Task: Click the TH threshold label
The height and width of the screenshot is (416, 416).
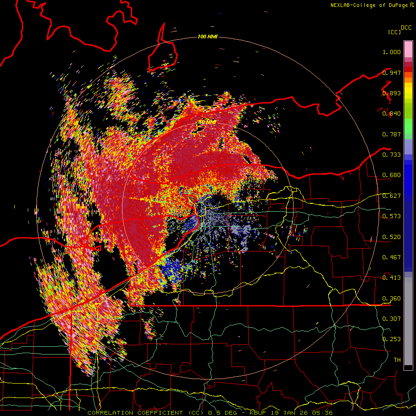Action: pos(397,360)
